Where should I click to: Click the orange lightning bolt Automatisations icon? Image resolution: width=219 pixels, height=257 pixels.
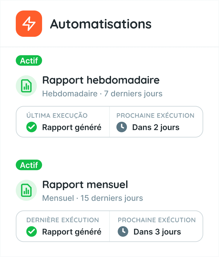click(29, 24)
